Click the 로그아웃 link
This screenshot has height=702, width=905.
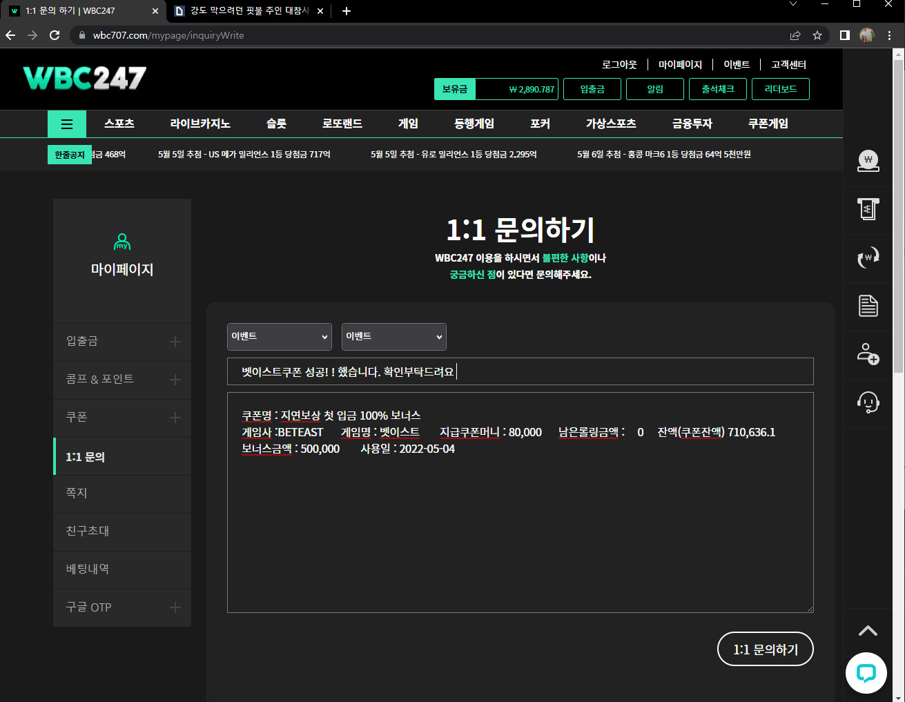[x=619, y=64]
